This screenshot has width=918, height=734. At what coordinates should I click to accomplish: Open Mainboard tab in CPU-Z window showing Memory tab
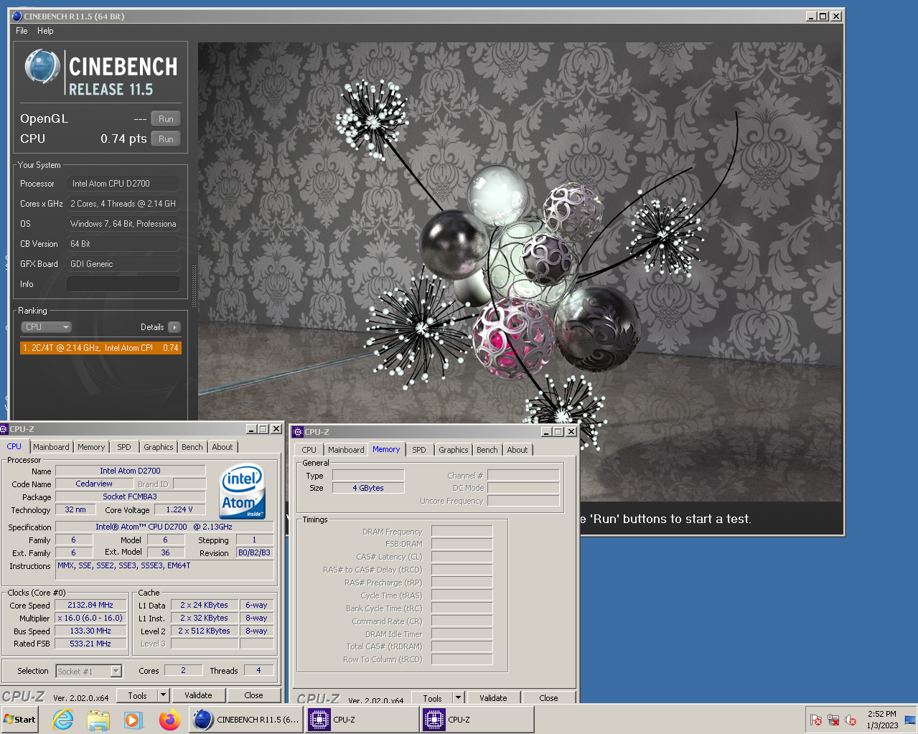tap(346, 450)
